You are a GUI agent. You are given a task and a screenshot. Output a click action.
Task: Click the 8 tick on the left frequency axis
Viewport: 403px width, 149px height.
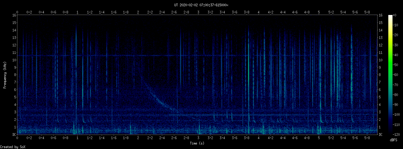pos(15,75)
